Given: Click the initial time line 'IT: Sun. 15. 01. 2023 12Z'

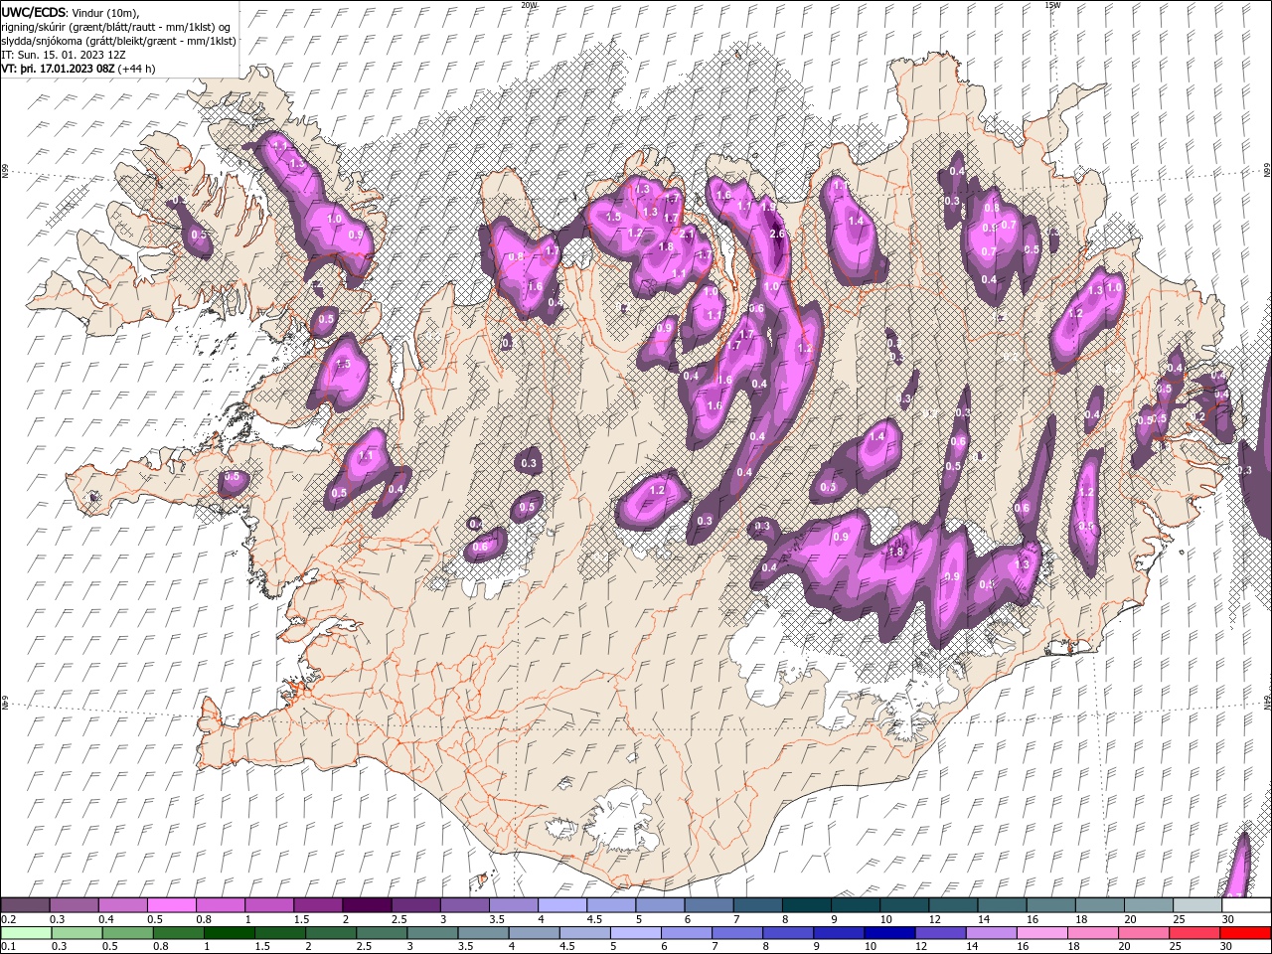Looking at the screenshot, I should [x=64, y=55].
